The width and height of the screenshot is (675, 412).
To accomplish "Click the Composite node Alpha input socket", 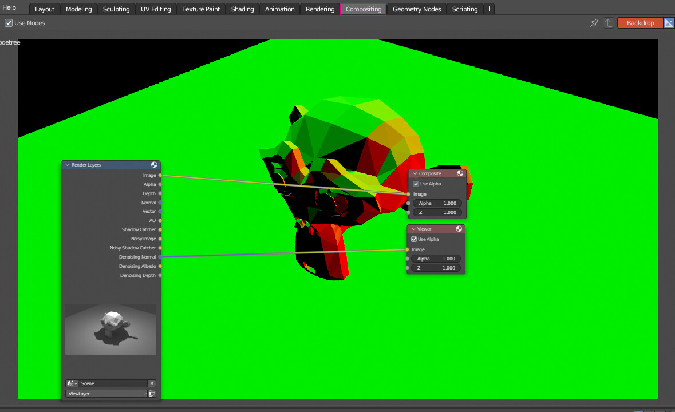I will click(x=409, y=203).
